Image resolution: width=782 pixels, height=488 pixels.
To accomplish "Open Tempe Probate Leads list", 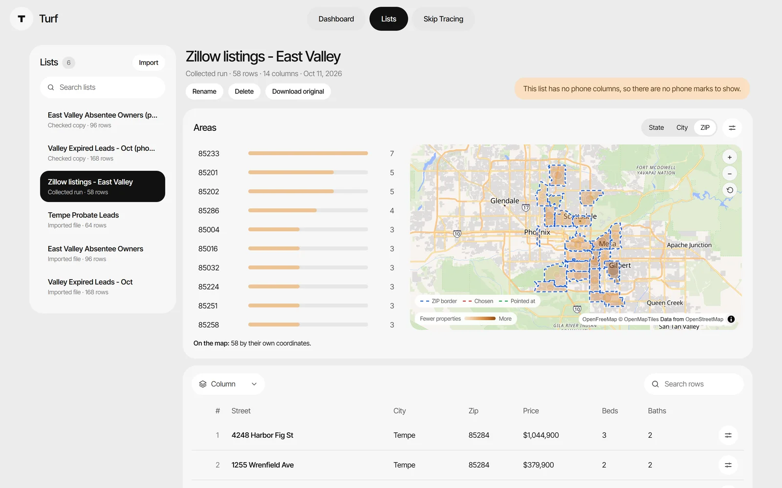I will [103, 220].
